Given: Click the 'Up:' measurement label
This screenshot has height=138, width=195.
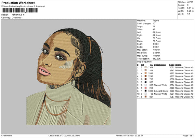Looking at the screenshot, I should pyautogui.click(x=139, y=38).
